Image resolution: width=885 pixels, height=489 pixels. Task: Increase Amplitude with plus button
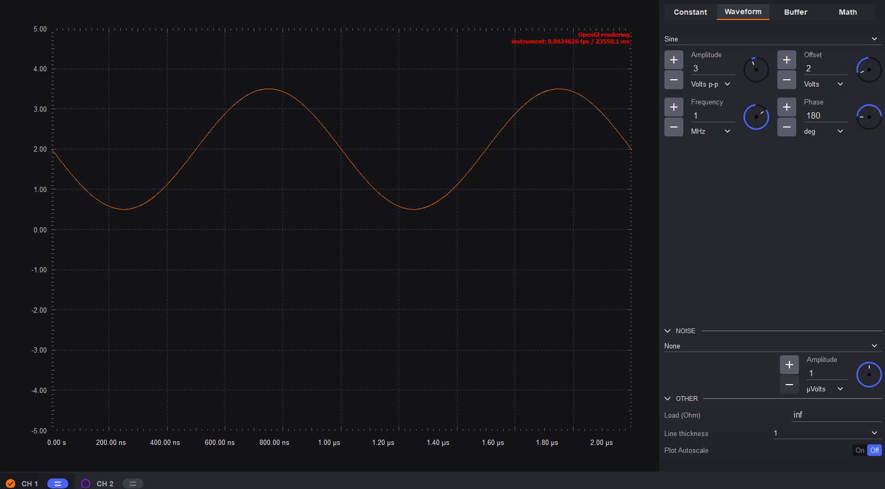click(673, 60)
